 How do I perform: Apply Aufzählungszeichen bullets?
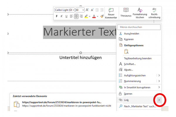click(137, 75)
